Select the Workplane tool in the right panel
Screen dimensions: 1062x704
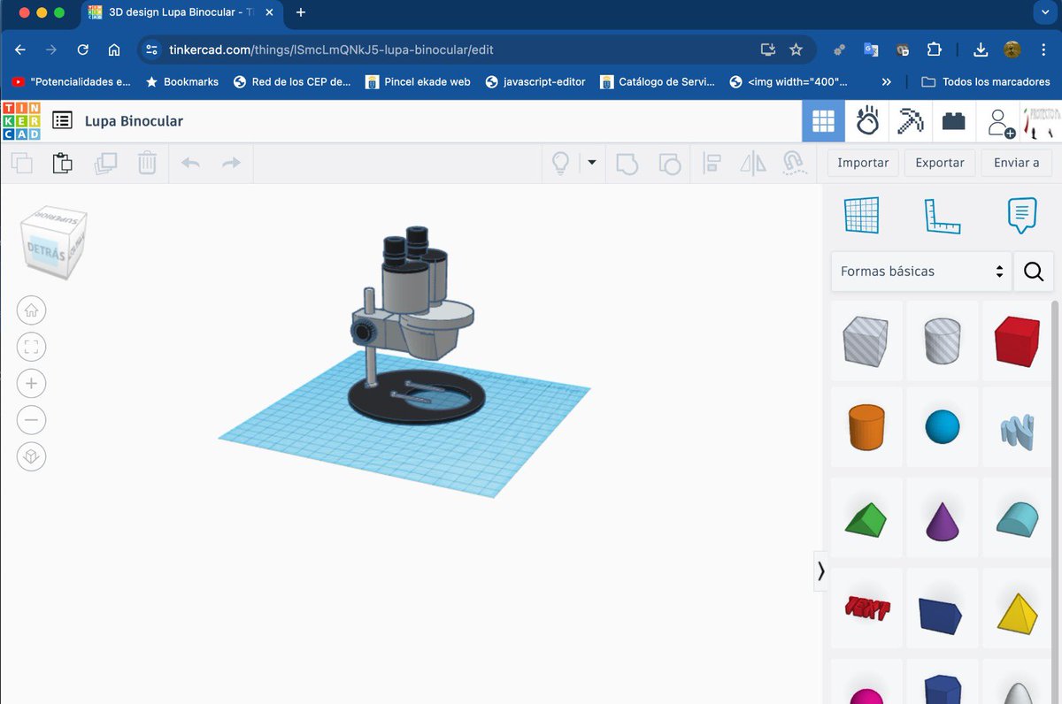862,214
